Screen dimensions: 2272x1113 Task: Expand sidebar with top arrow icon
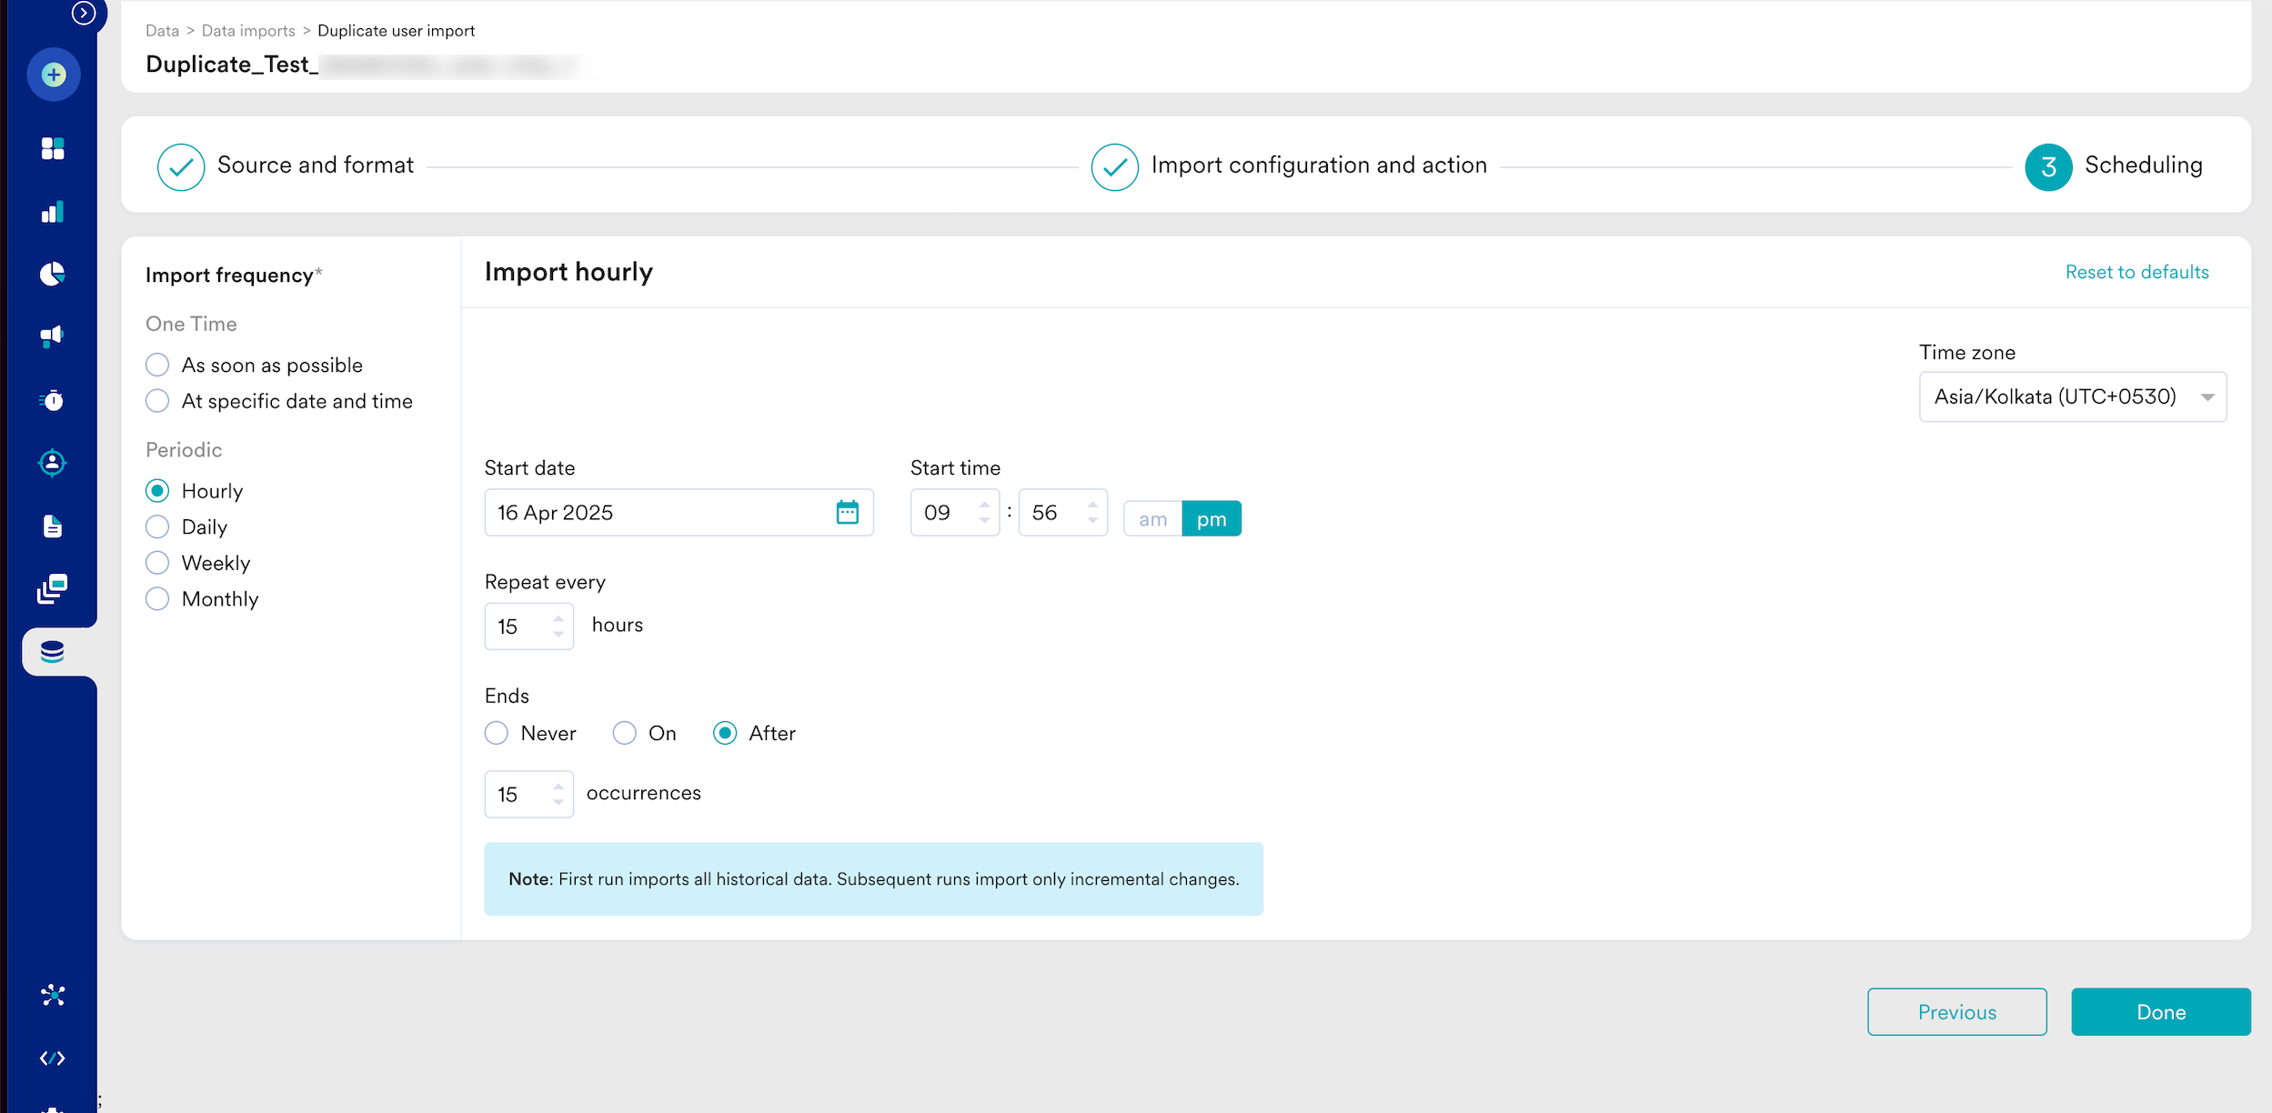click(x=84, y=13)
